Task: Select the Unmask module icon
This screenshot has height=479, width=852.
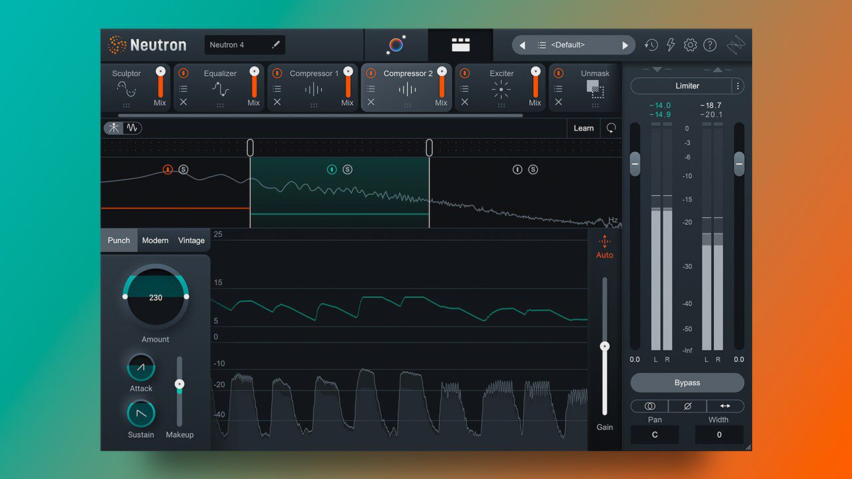Action: (595, 89)
